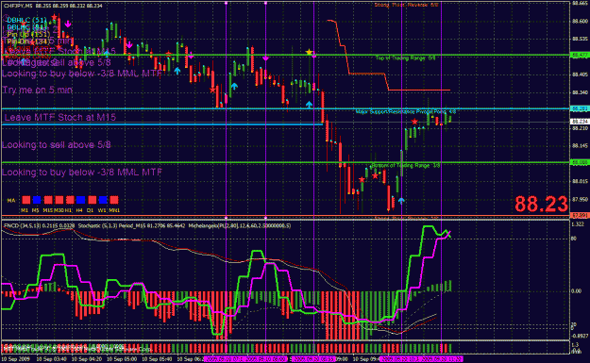
Task: Click the 10 Sep 2009 time axis label
Action: coord(15,359)
